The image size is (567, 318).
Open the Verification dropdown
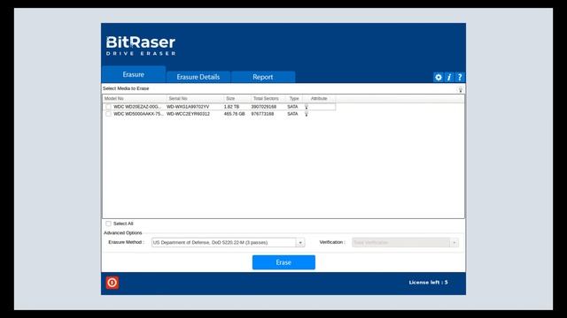(406, 242)
